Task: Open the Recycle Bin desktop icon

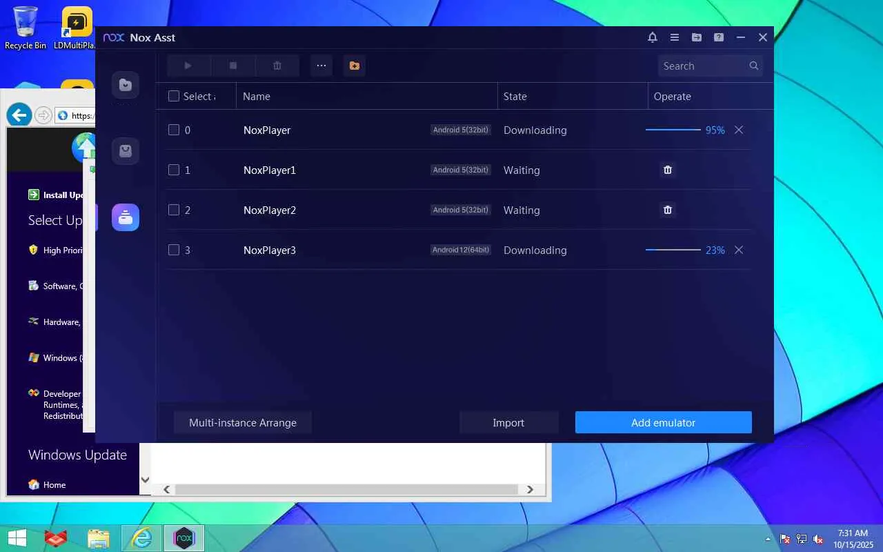Action: pos(26,28)
